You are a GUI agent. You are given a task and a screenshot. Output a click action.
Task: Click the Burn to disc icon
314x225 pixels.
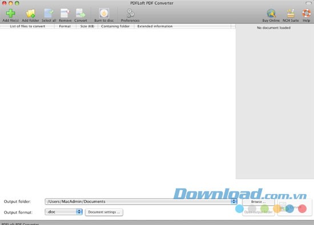[x=104, y=13]
